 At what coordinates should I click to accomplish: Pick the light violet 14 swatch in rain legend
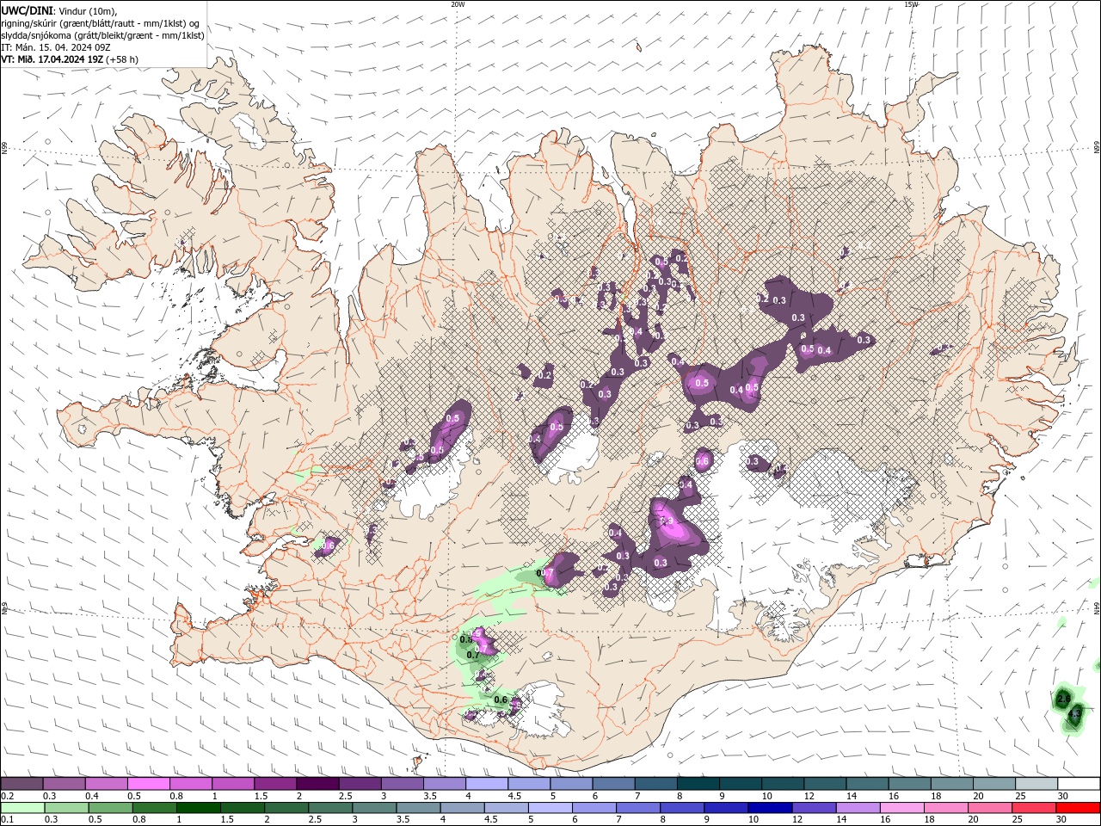858,808
